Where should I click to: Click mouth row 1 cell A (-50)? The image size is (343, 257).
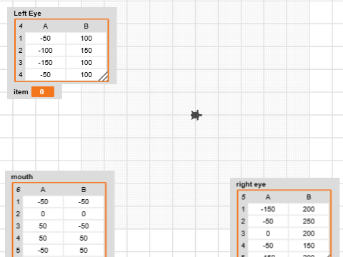(43, 202)
